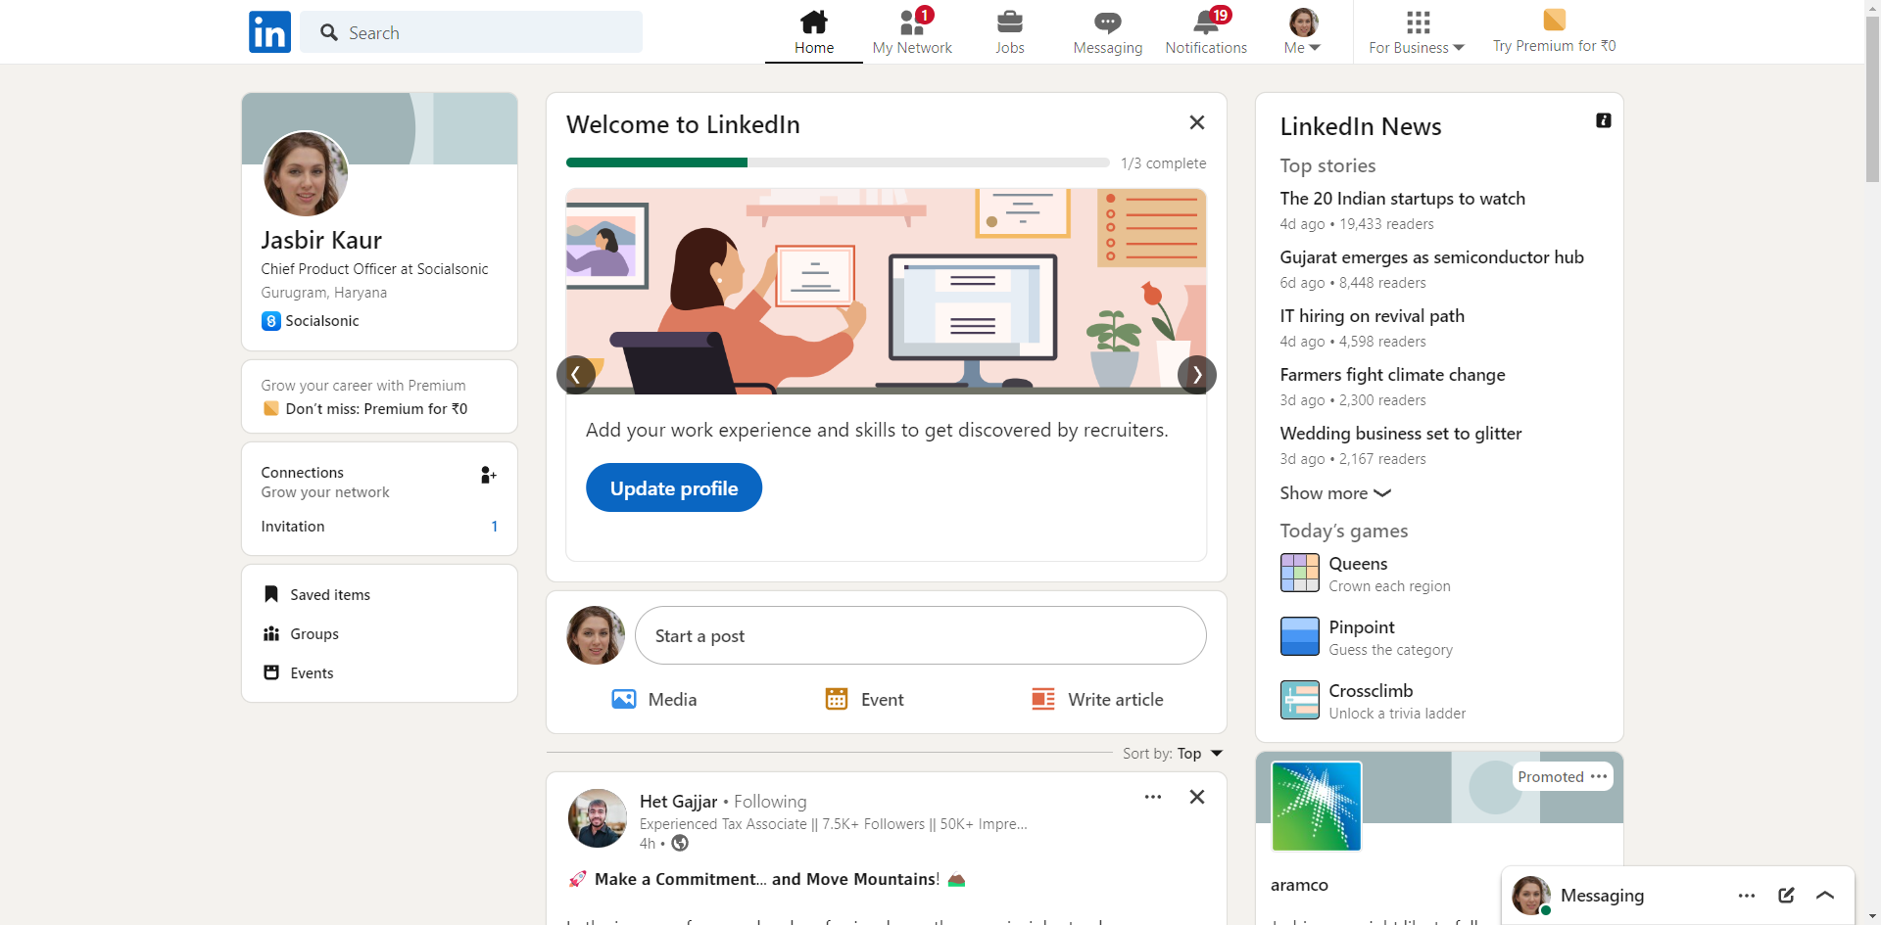Click the Start a post field

[x=921, y=635]
